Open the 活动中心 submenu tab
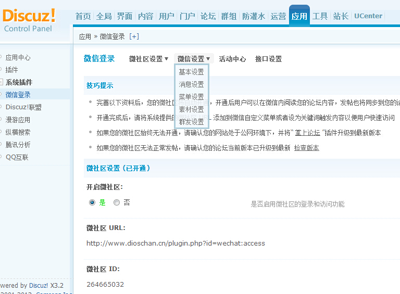400x294 pixels. (232, 59)
